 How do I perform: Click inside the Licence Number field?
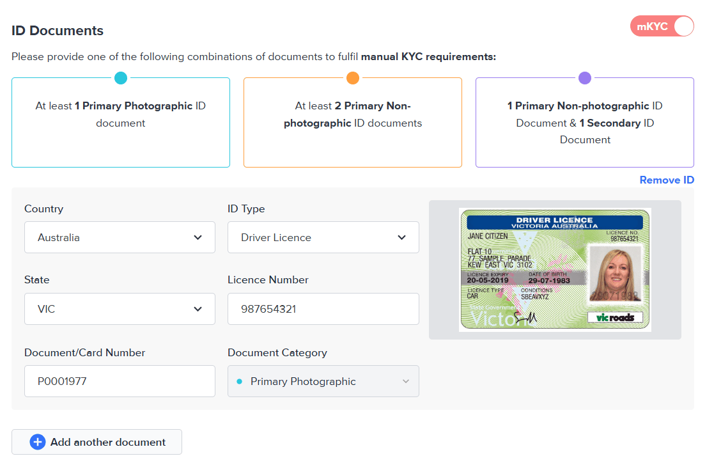[323, 308]
